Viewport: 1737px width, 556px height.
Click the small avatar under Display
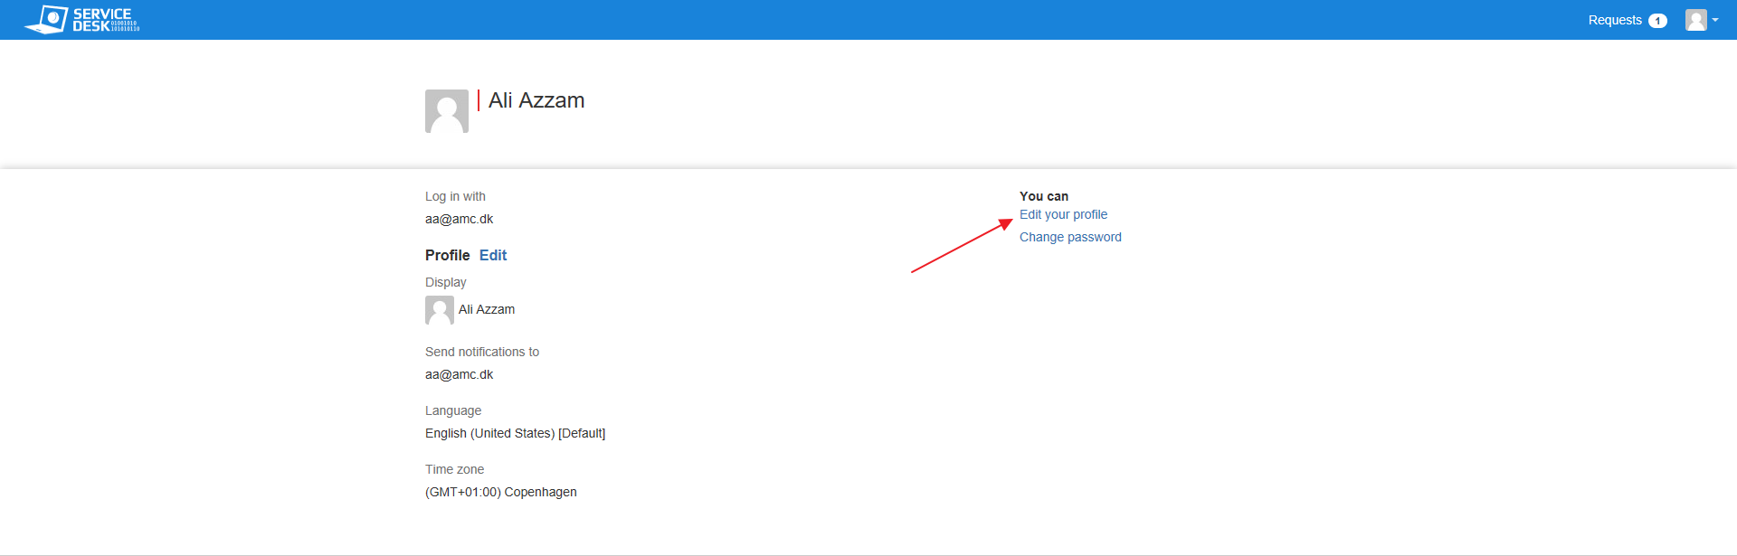point(440,310)
